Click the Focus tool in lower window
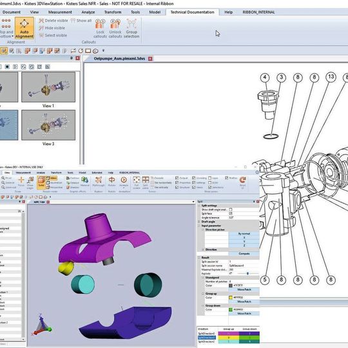Screen dimensions: 348x348 coord(21,182)
